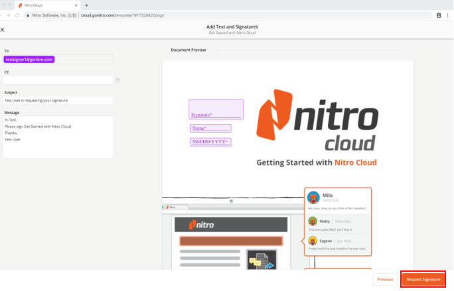Click the Getting Started with Nitro Cloud headline
Image resolution: width=454 pixels, height=291 pixels.
point(317,162)
